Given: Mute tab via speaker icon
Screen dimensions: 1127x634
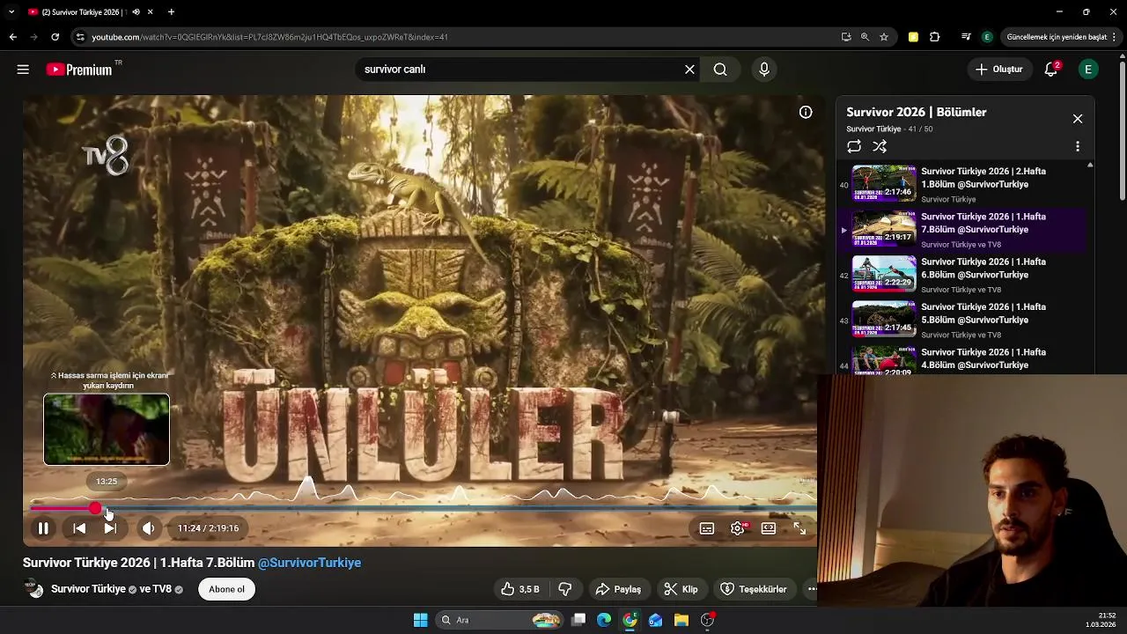Looking at the screenshot, I should [136, 12].
